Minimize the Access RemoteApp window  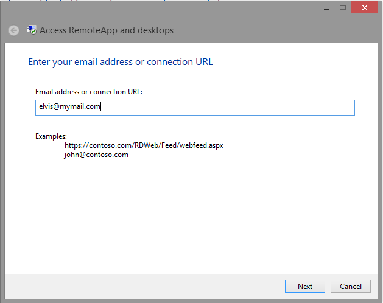[x=326, y=8]
